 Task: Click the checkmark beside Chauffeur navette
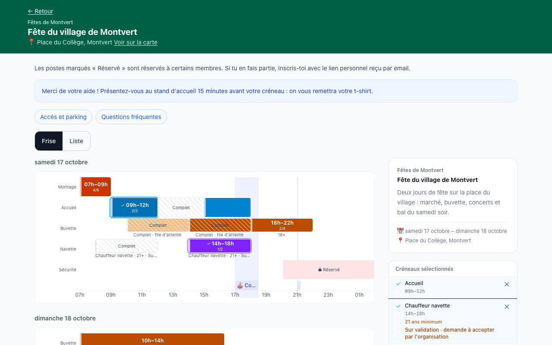(x=398, y=306)
